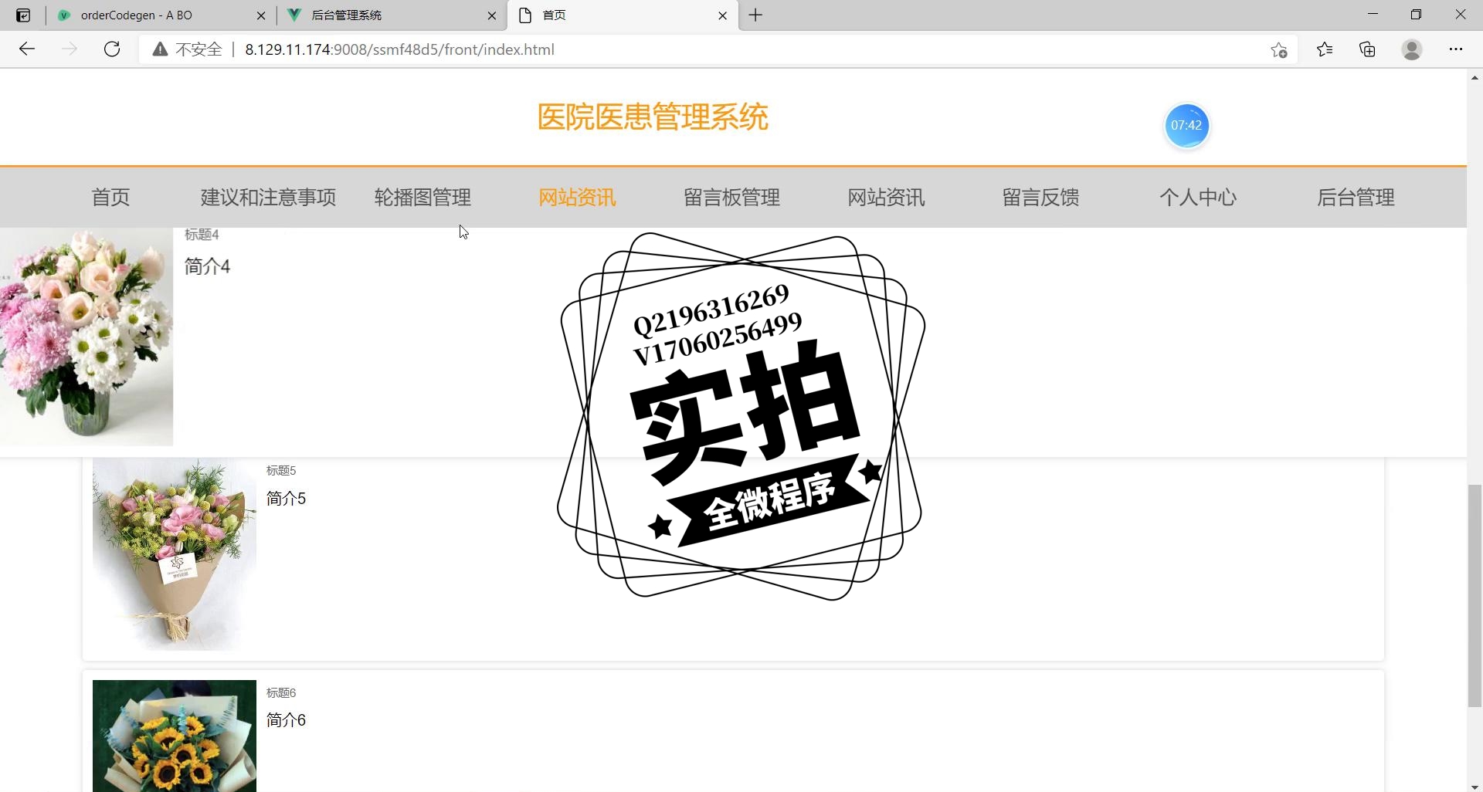Click the 不安全 security warning icon
The height and width of the screenshot is (792, 1483).
coord(160,49)
